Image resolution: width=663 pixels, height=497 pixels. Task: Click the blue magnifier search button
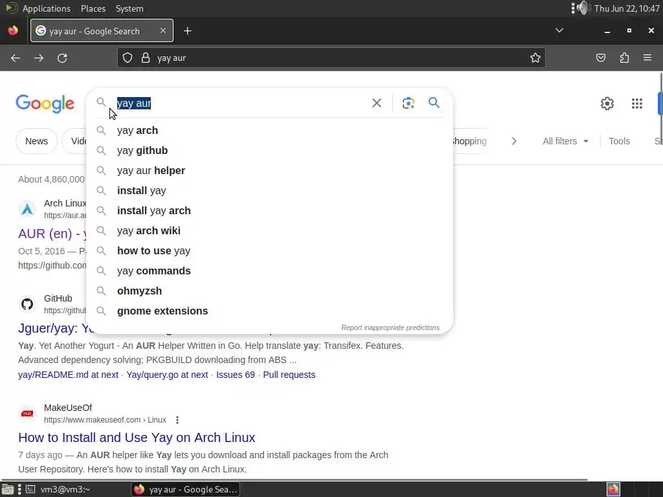434,103
